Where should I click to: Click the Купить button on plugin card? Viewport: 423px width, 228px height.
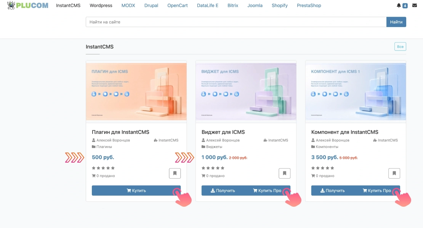coord(136,190)
